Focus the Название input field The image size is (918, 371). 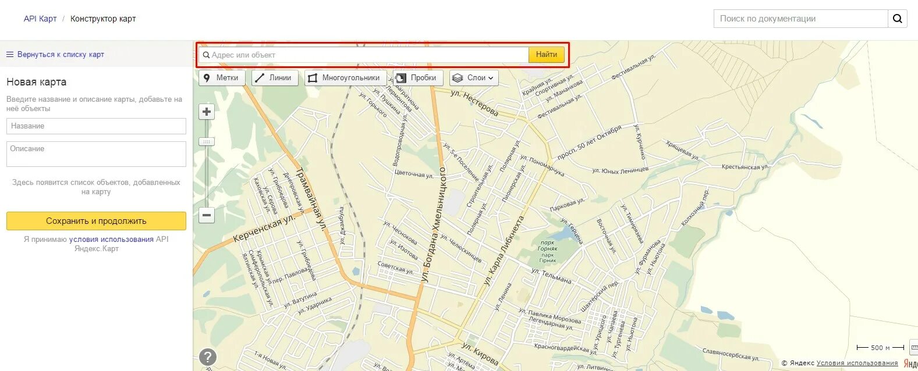click(96, 126)
